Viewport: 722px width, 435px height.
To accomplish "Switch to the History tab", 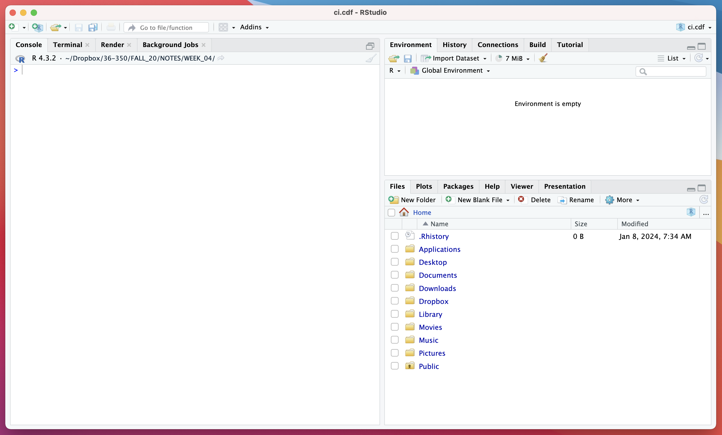I will point(454,45).
